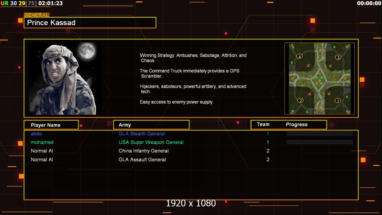Click start position 3 marker on minimap
Screen dimensions: 382x215
(x=338, y=57)
